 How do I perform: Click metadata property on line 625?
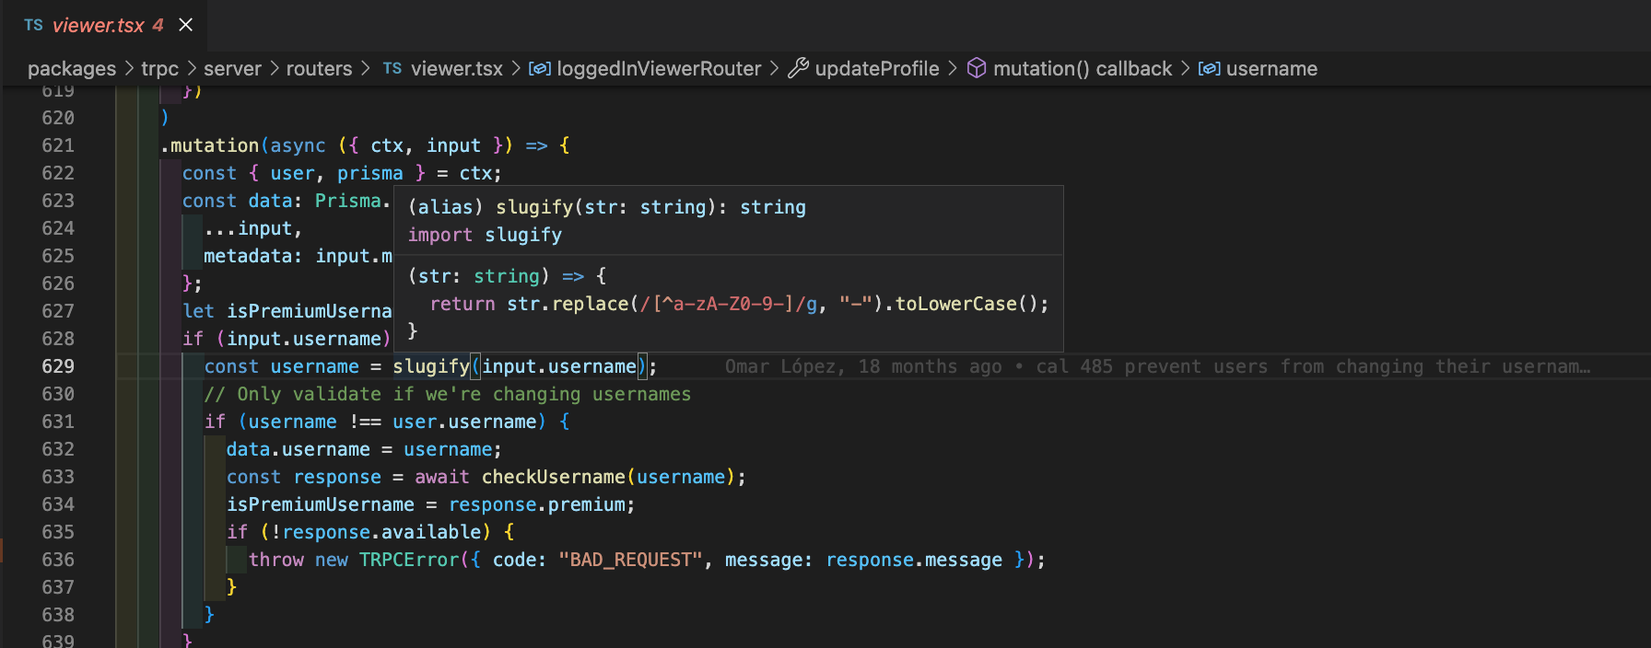[x=248, y=256]
